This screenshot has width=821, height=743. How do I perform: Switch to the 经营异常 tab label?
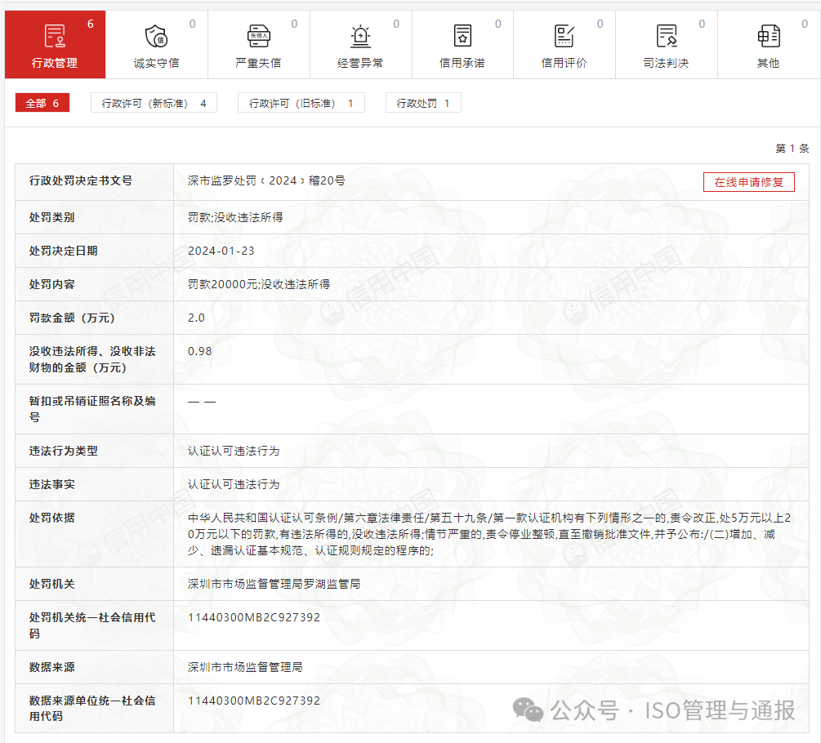[360, 64]
